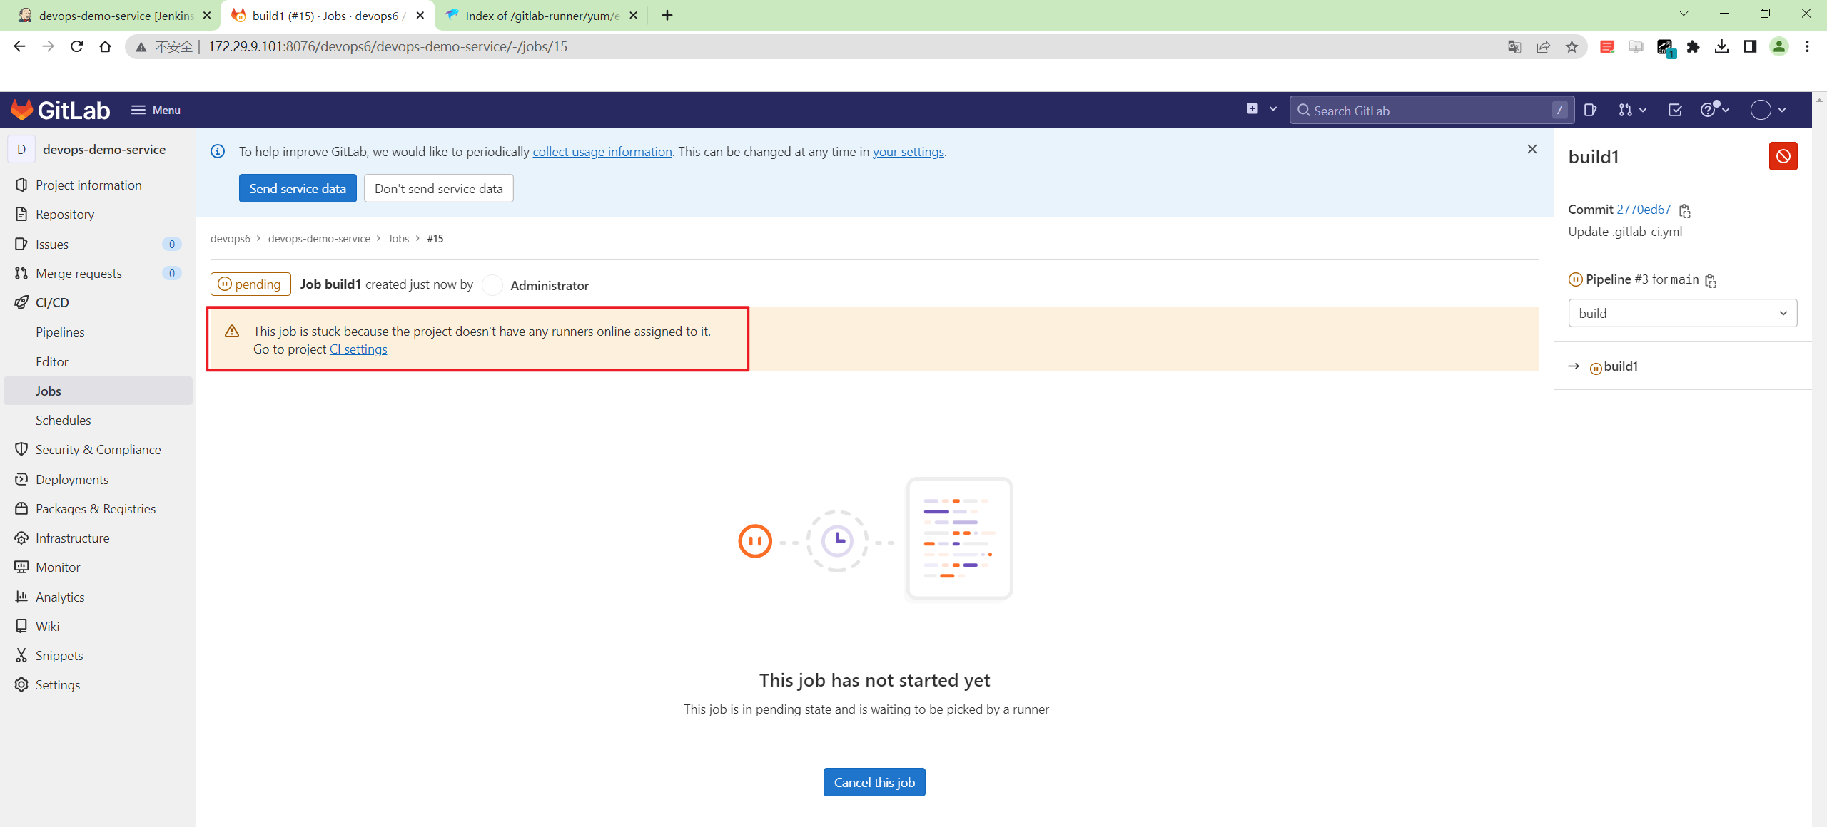The height and width of the screenshot is (827, 1827).
Task: Click the GitLab logo
Action: (60, 110)
